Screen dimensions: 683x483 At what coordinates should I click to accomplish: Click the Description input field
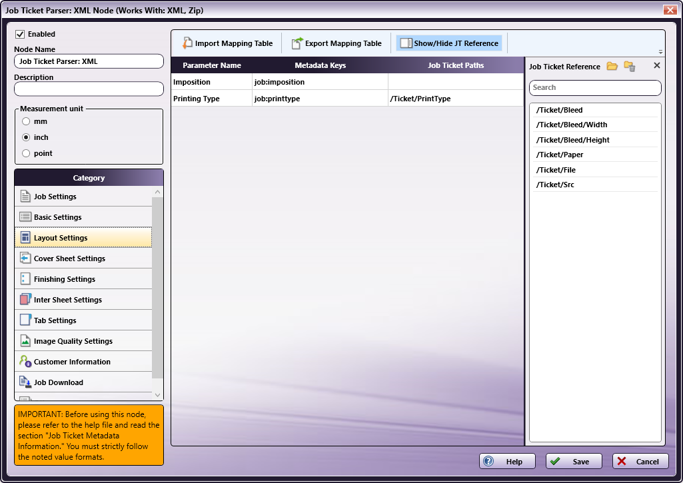click(x=89, y=89)
